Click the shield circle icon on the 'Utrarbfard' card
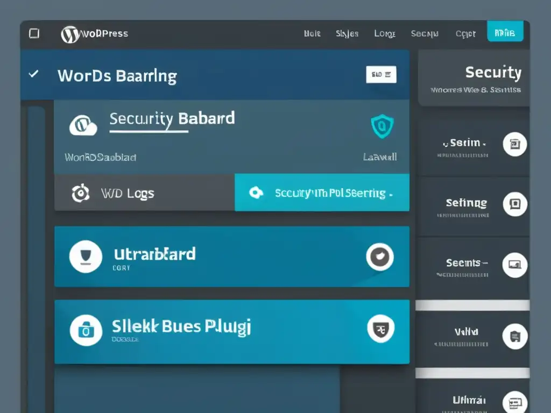 pyautogui.click(x=86, y=257)
